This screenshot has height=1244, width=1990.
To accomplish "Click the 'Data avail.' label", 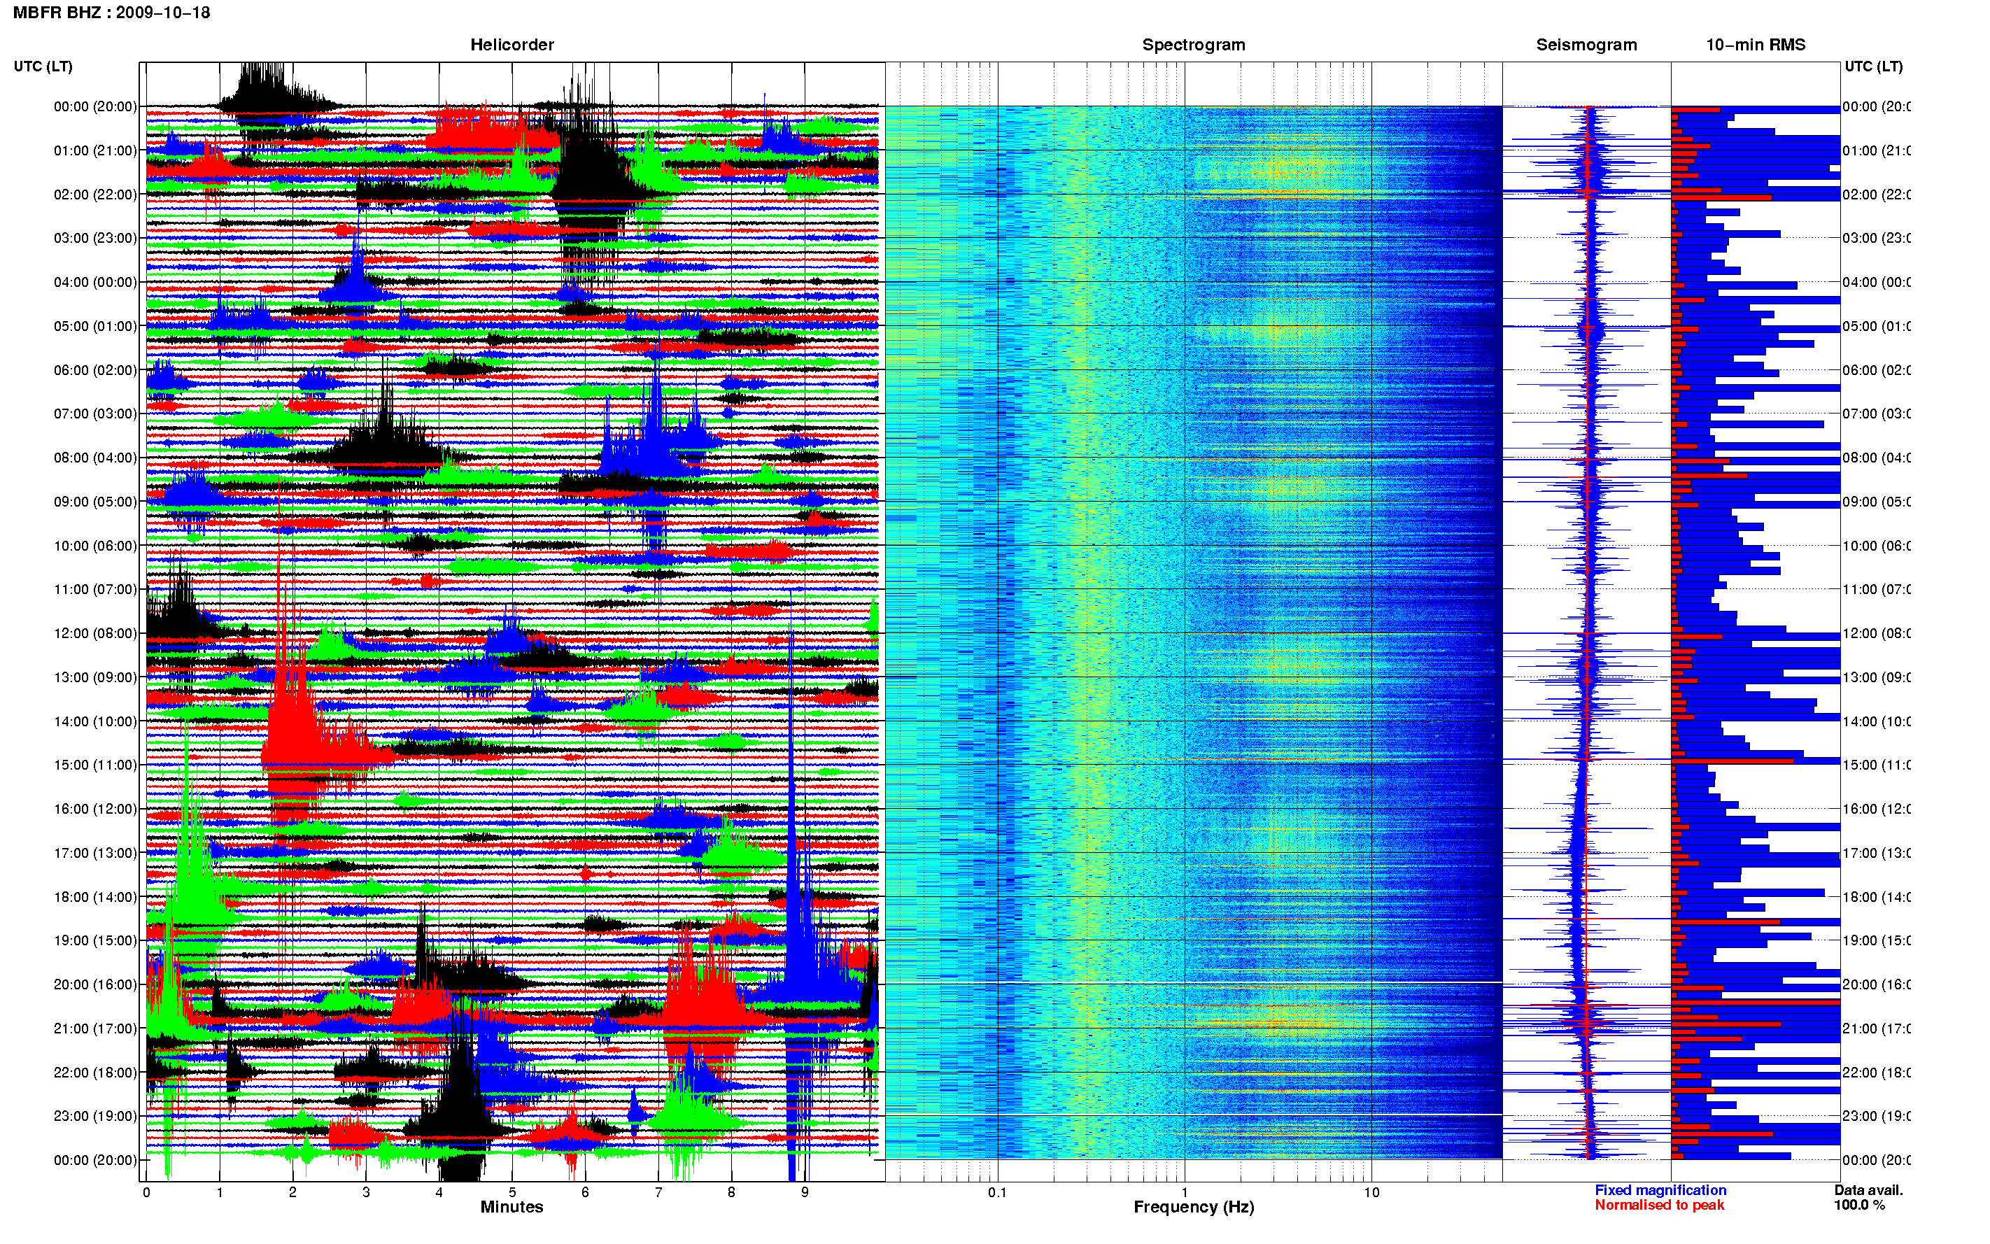I will click(x=1868, y=1189).
